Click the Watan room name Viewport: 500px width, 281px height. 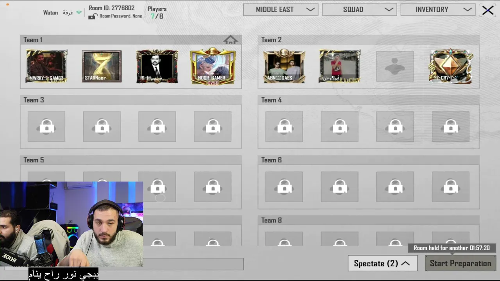(50, 12)
